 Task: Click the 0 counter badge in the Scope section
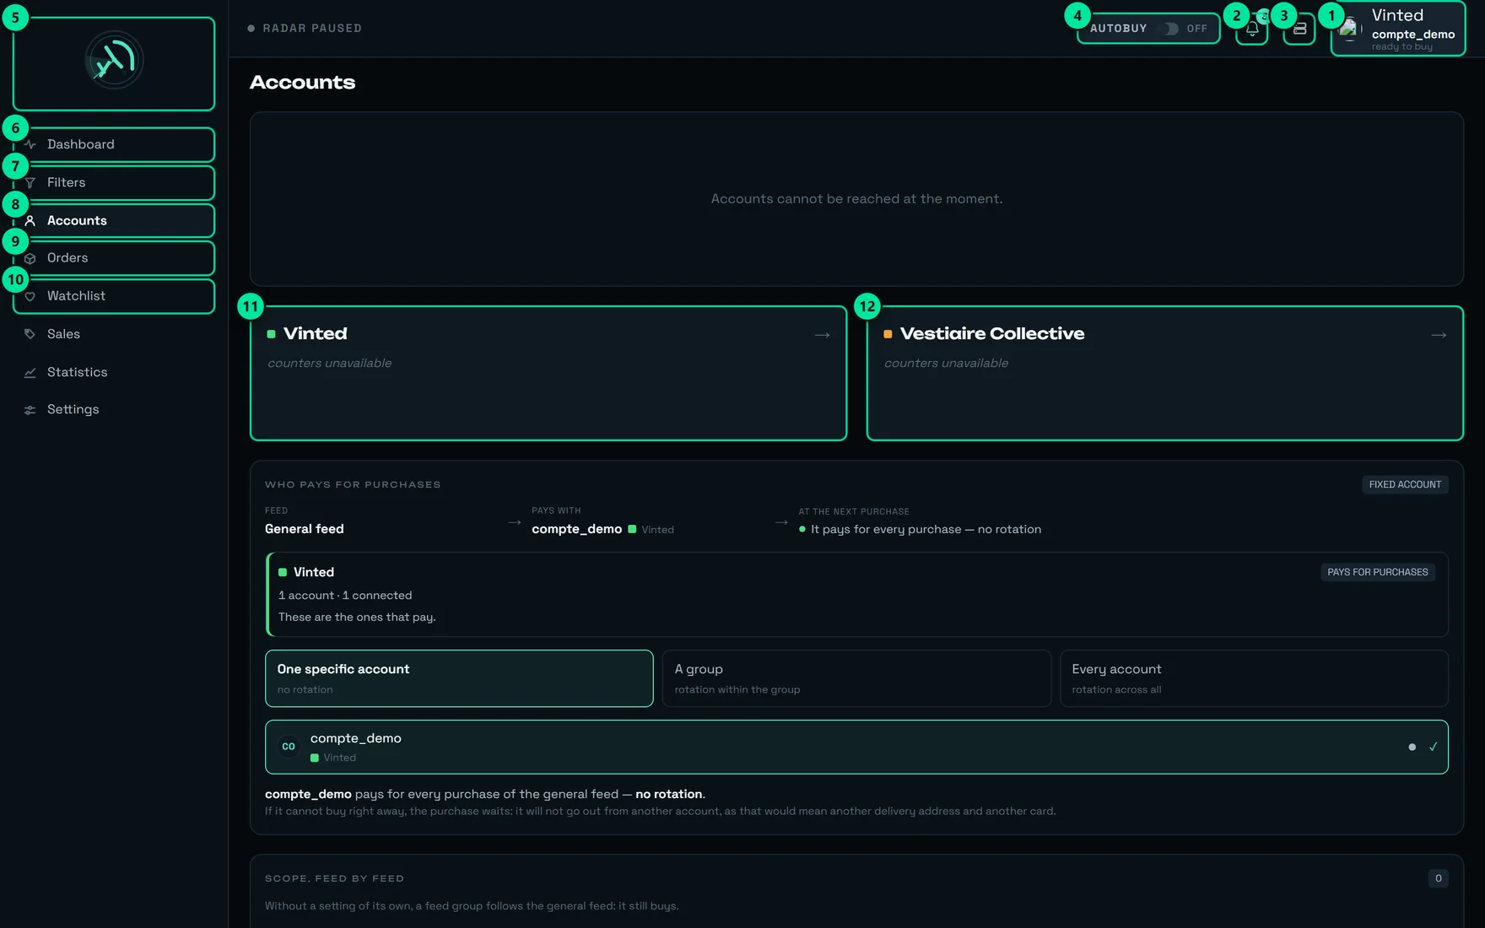pyautogui.click(x=1439, y=878)
